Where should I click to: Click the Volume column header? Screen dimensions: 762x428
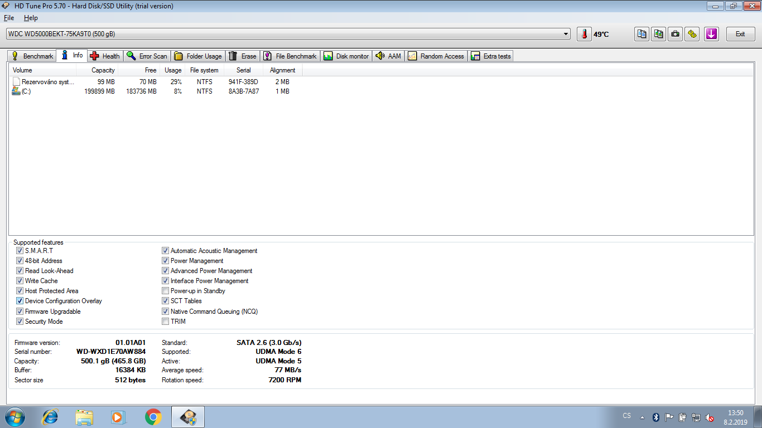[42, 70]
